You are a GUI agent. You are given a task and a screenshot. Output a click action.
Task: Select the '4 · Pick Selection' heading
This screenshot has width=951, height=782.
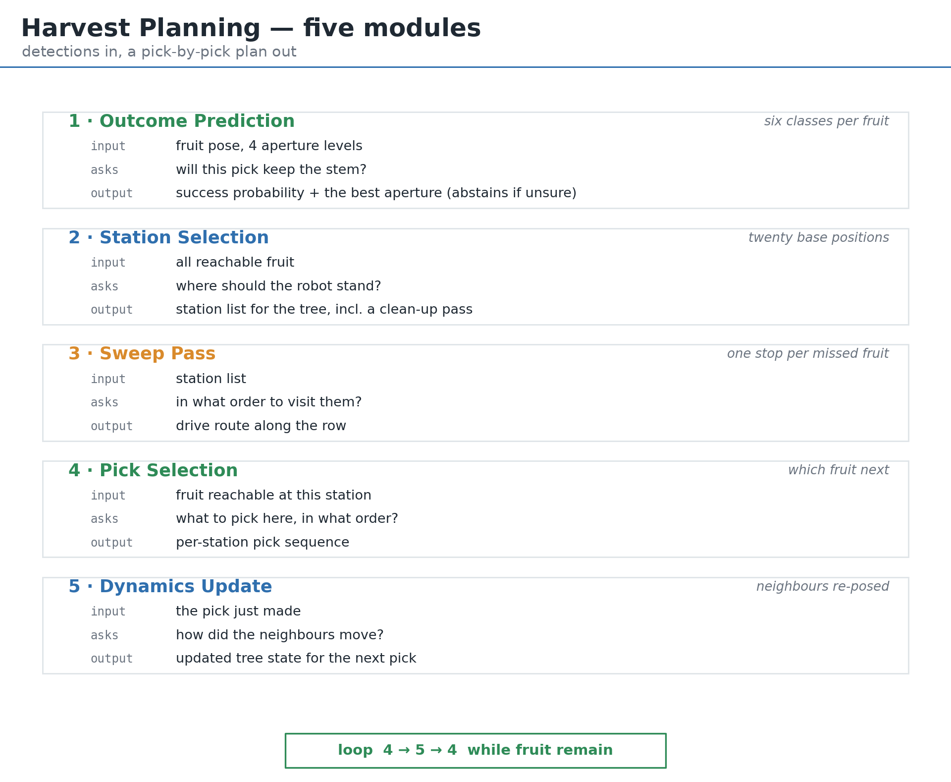(153, 471)
